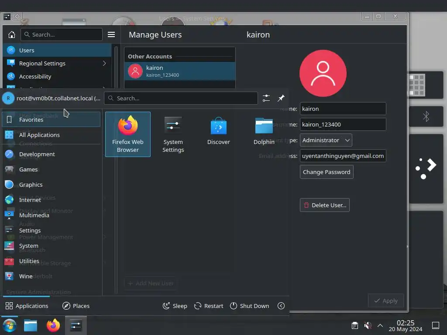447x335 pixels.
Task: Open the Settings category in launcher
Action: tap(52, 230)
